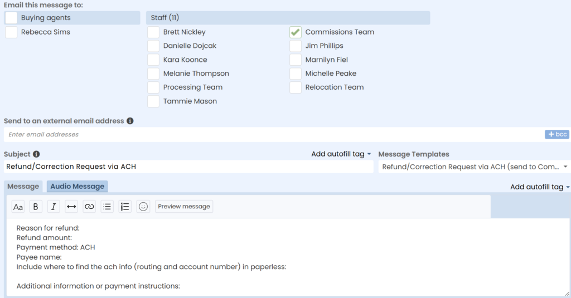
Task: Uncheck the Commissions Team checkbox
Action: (296, 32)
